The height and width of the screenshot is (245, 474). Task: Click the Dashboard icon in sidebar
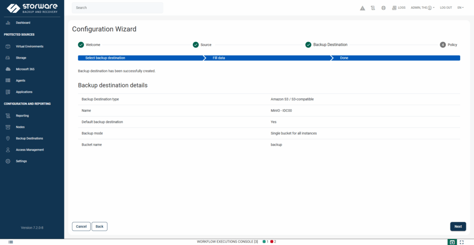[8, 23]
